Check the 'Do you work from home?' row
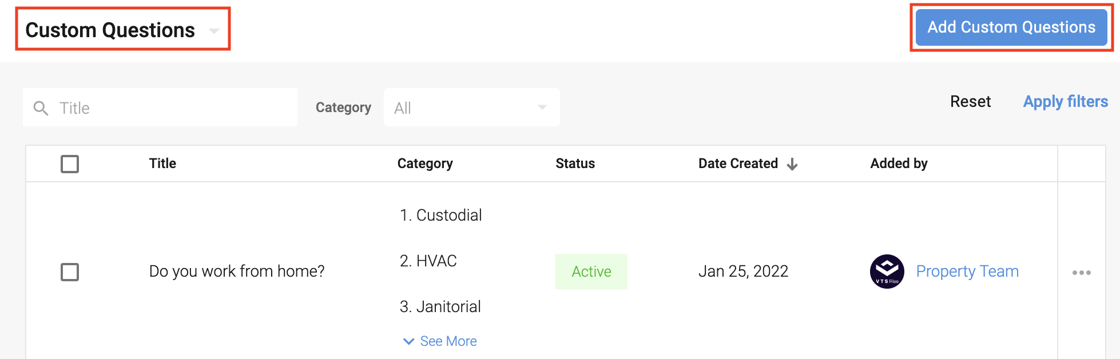1120x359 pixels. coord(70,272)
